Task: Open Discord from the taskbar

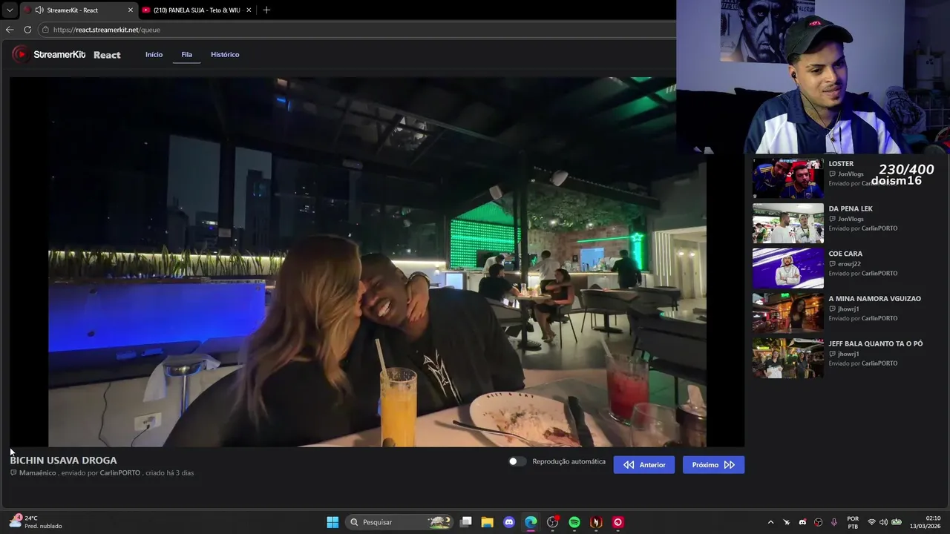Action: (x=509, y=522)
